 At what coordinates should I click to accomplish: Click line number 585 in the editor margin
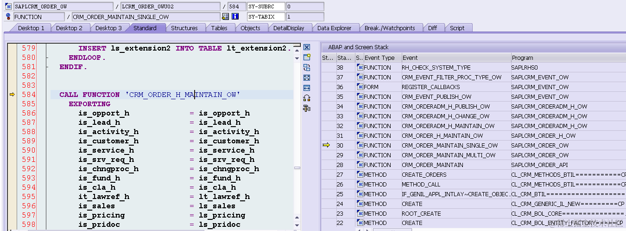[28, 104]
